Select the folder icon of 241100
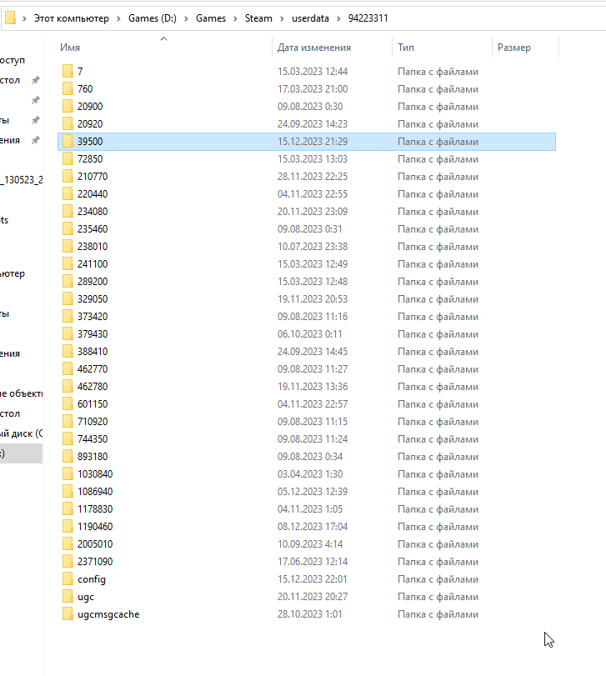This screenshot has height=676, width=606. 68,264
